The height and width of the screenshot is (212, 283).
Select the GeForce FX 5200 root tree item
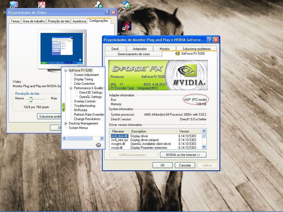(x=80, y=70)
